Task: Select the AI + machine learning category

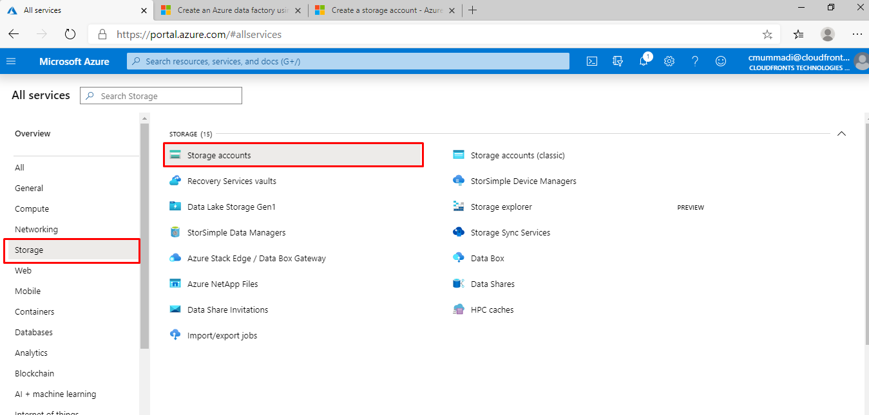Action: [x=55, y=394]
